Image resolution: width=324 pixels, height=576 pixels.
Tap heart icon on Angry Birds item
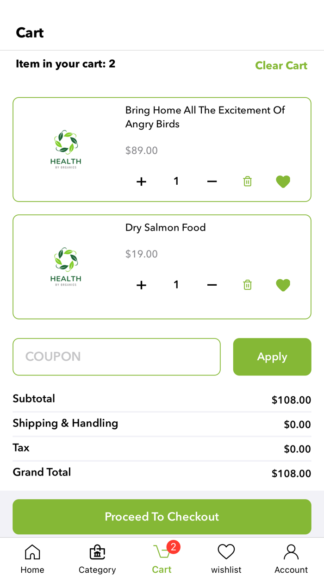pyautogui.click(x=283, y=181)
